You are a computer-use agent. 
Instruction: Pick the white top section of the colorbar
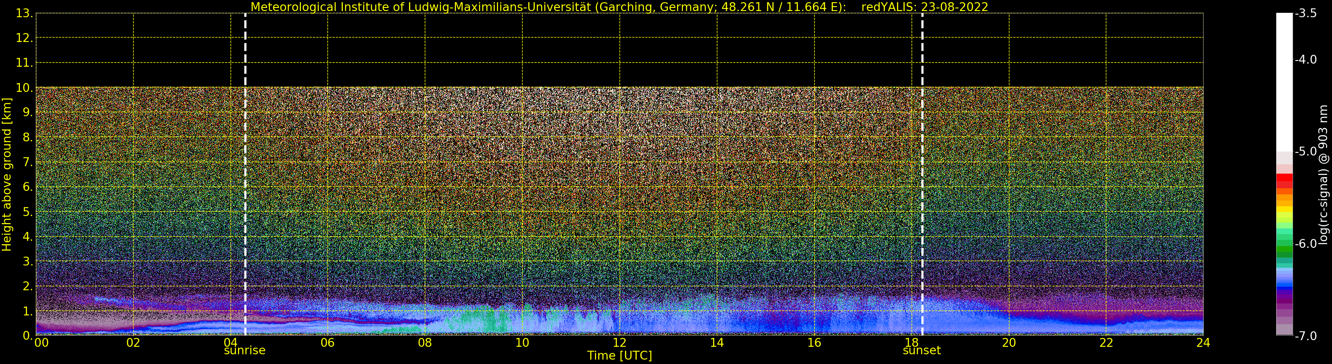tap(1284, 82)
